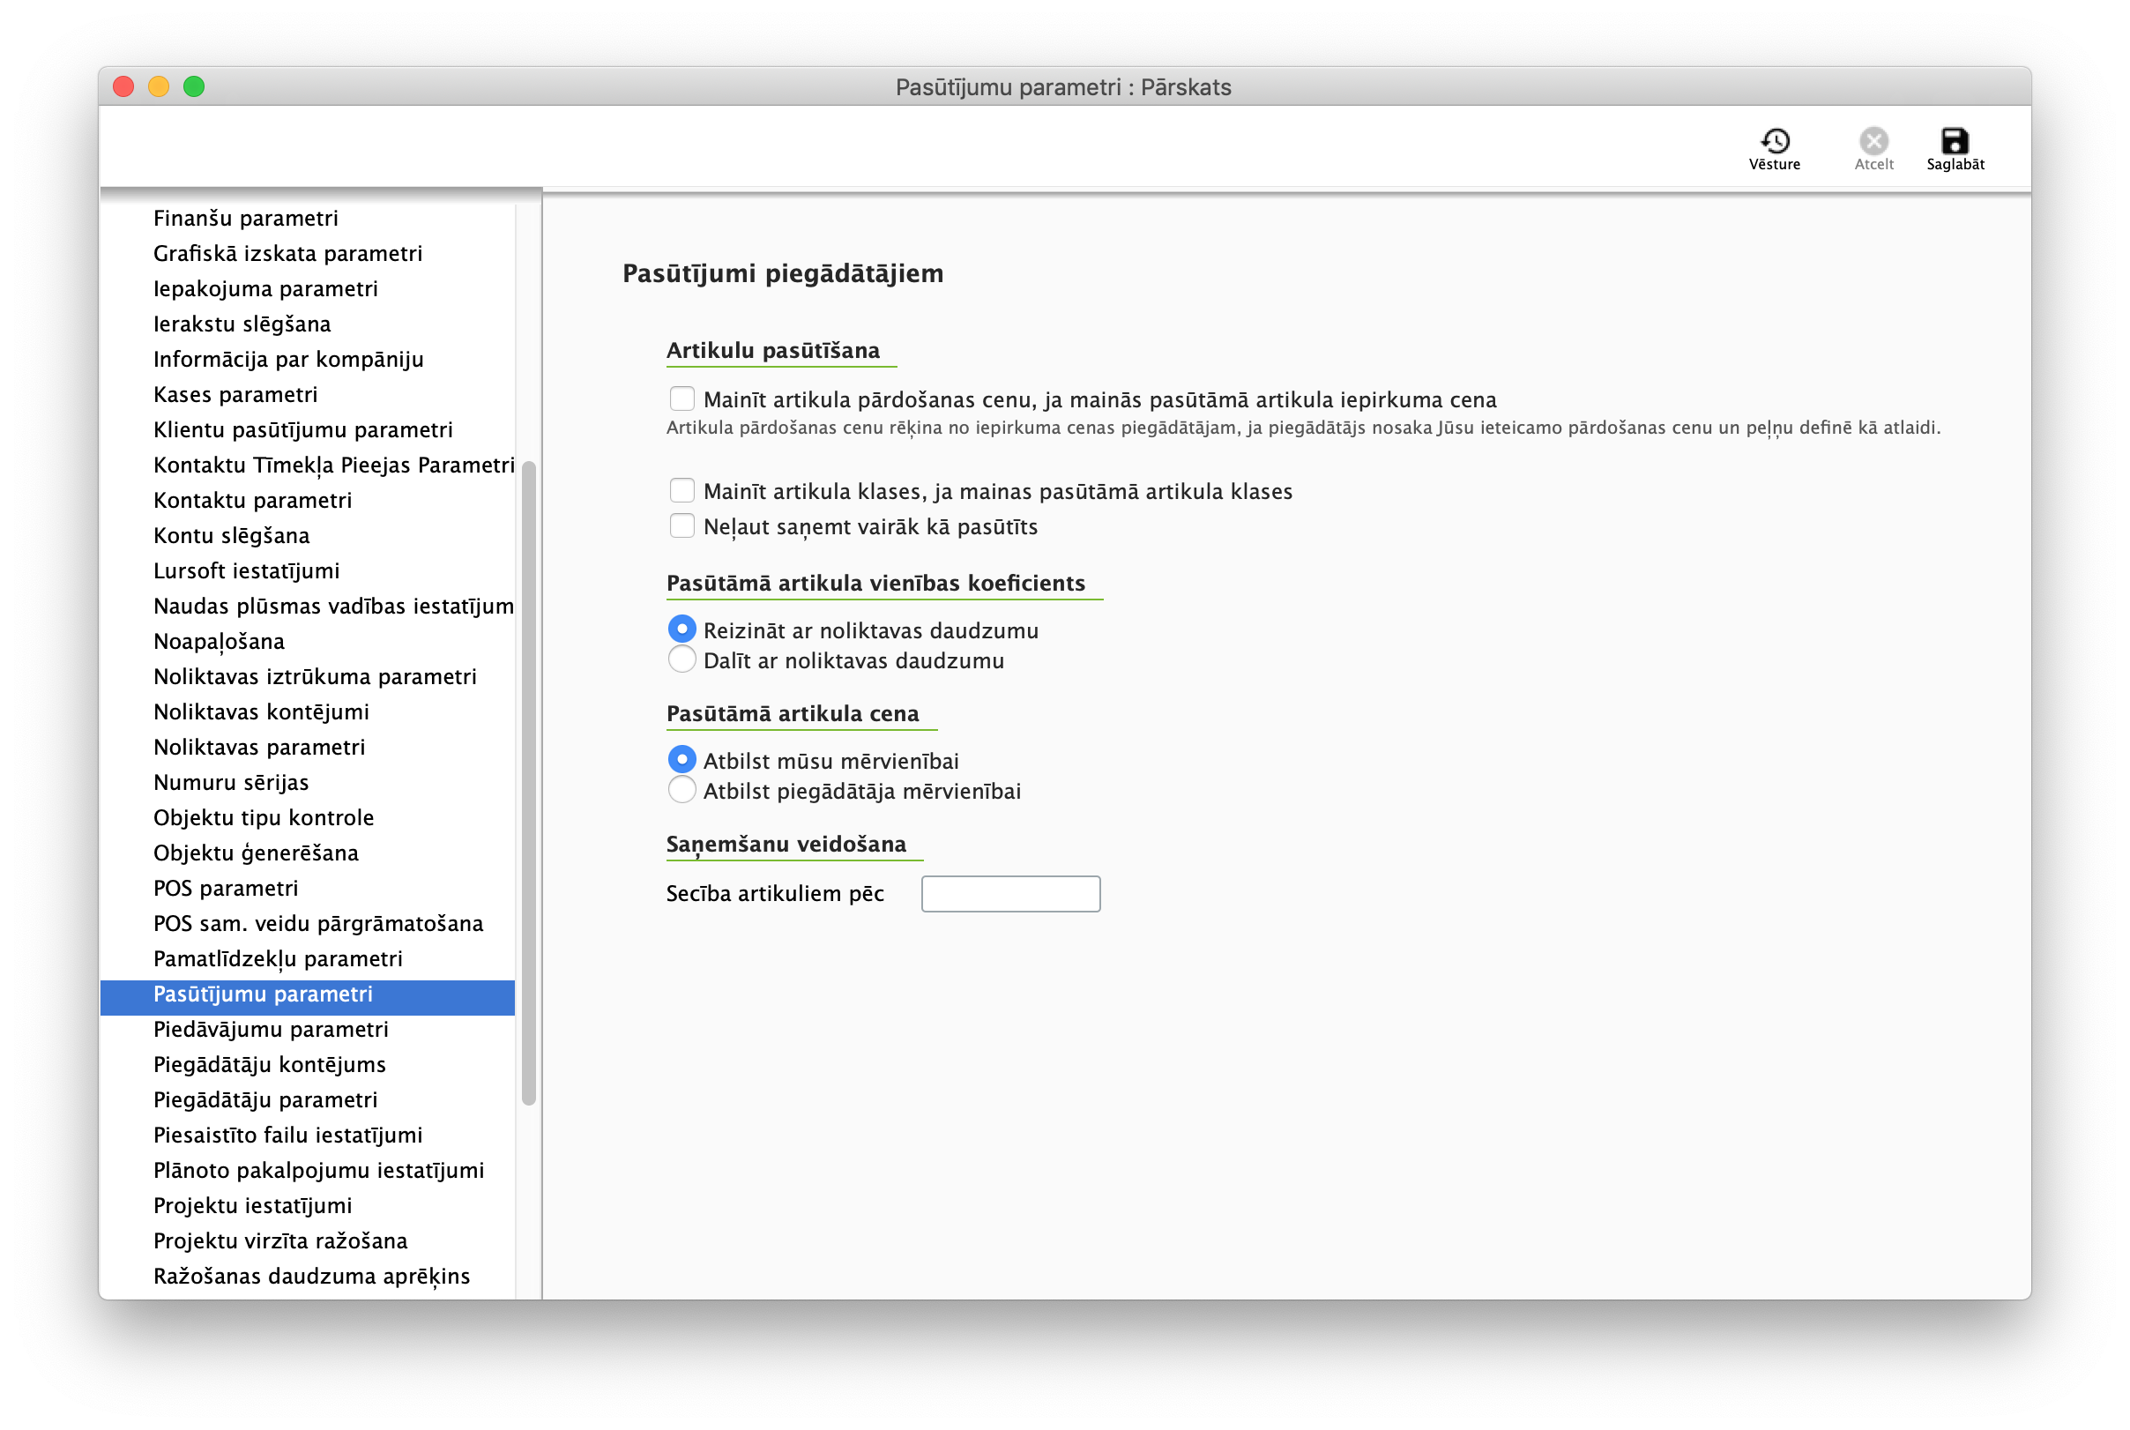Enable 'Mainīt artikula pārdošanas cenu' checkbox
The image size is (2130, 1430).
point(681,399)
